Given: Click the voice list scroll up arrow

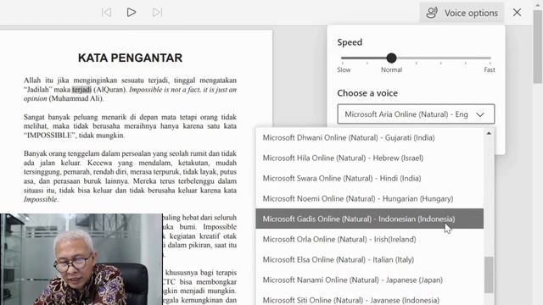Looking at the screenshot, I should pos(489,133).
